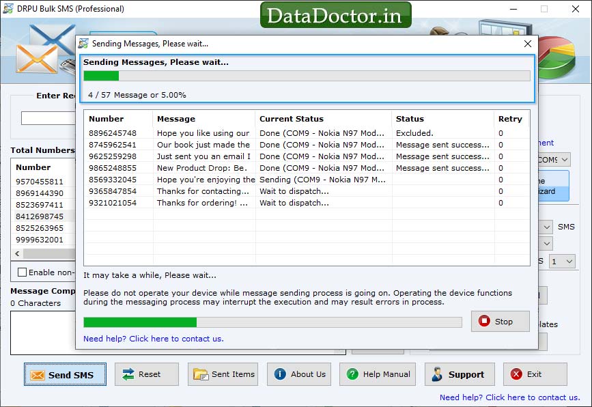This screenshot has height=407, width=592.
Task: Stop the message sending process
Action: pyautogui.click(x=501, y=321)
